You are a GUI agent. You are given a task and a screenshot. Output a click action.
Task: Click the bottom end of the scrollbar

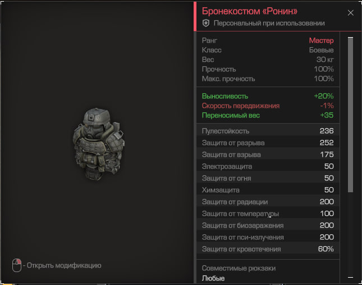click(x=350, y=278)
